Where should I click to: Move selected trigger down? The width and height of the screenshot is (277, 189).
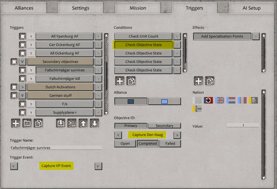point(95,123)
